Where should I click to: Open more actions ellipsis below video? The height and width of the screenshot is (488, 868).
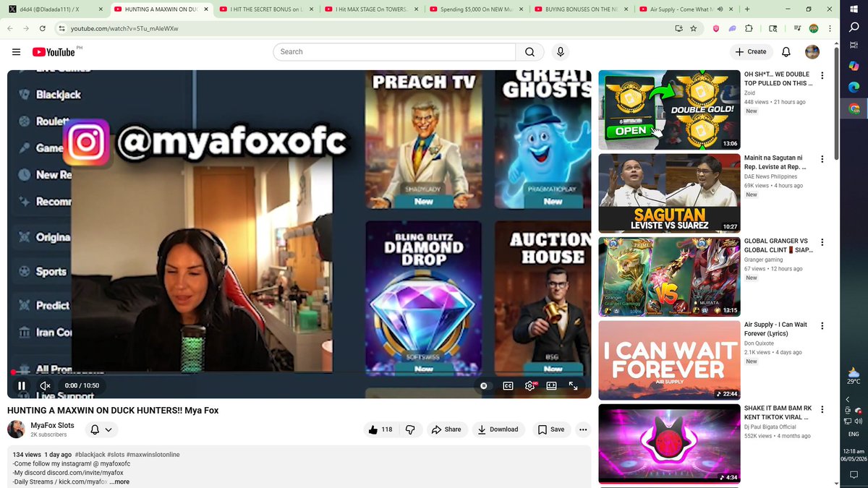[x=583, y=429]
